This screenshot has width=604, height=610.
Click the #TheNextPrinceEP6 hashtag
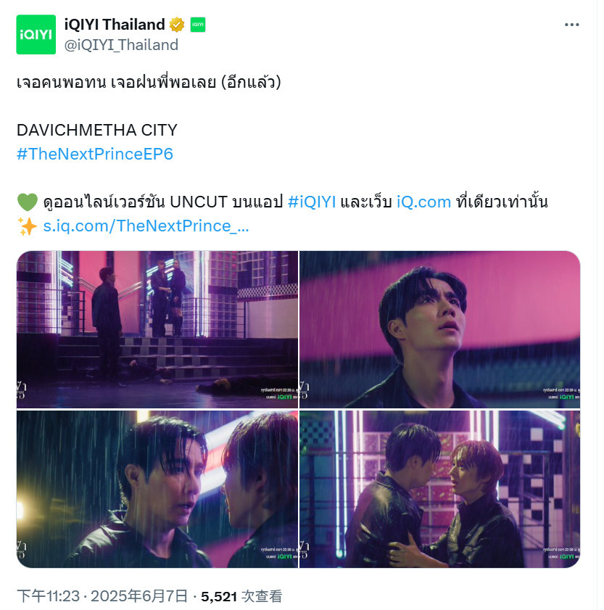(x=95, y=154)
